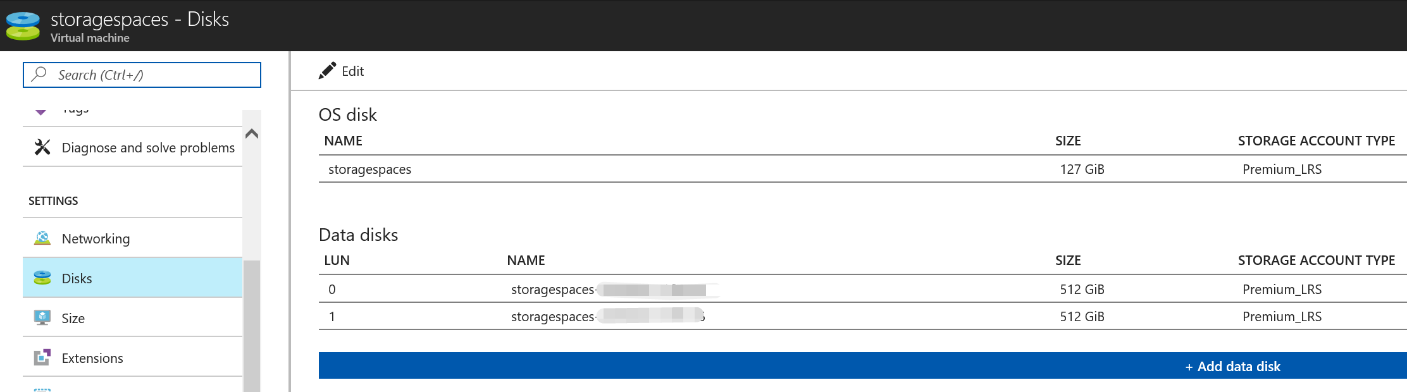Click the Data disks NAME column header
The height and width of the screenshot is (392, 1407).
click(526, 260)
